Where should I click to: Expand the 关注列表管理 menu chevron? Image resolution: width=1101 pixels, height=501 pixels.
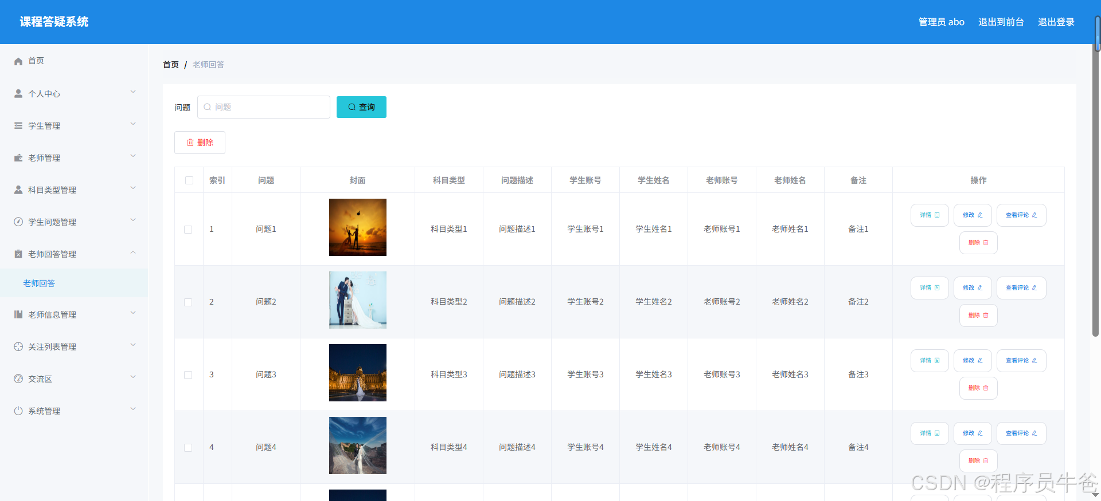tap(133, 345)
